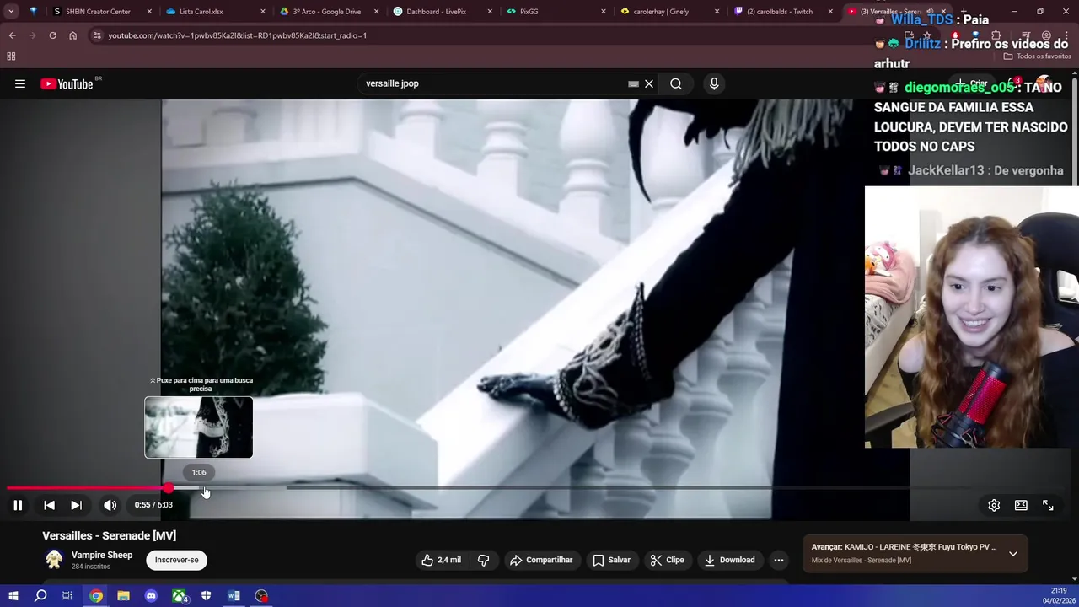View site information icon in address bar
This screenshot has width=1079, height=607.
pos(97,35)
